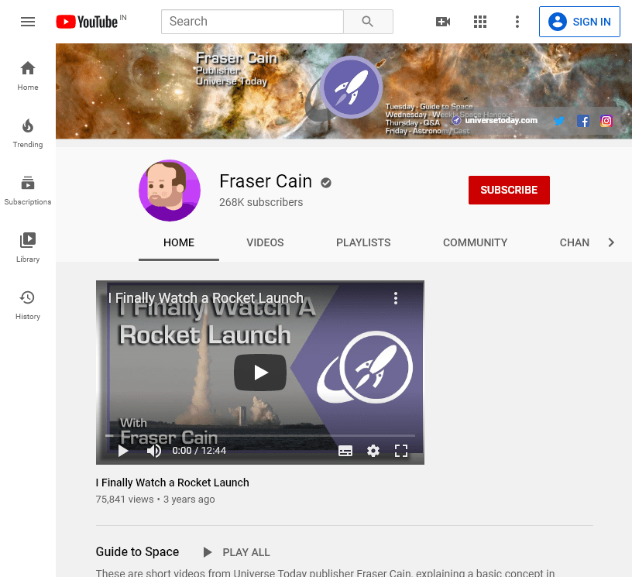632x577 pixels.
Task: Click the Twitter icon on banner
Action: [x=558, y=121]
